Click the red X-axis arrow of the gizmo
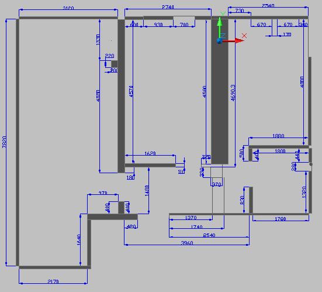Image resolution: width=322 pixels, height=292 pixels. tap(233, 41)
